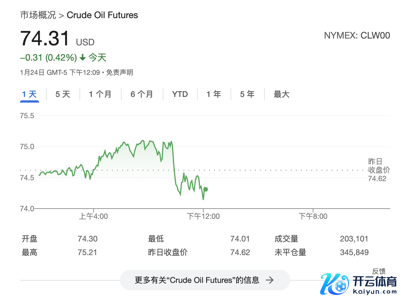Click the green down arrow beside percentage change

[83, 58]
